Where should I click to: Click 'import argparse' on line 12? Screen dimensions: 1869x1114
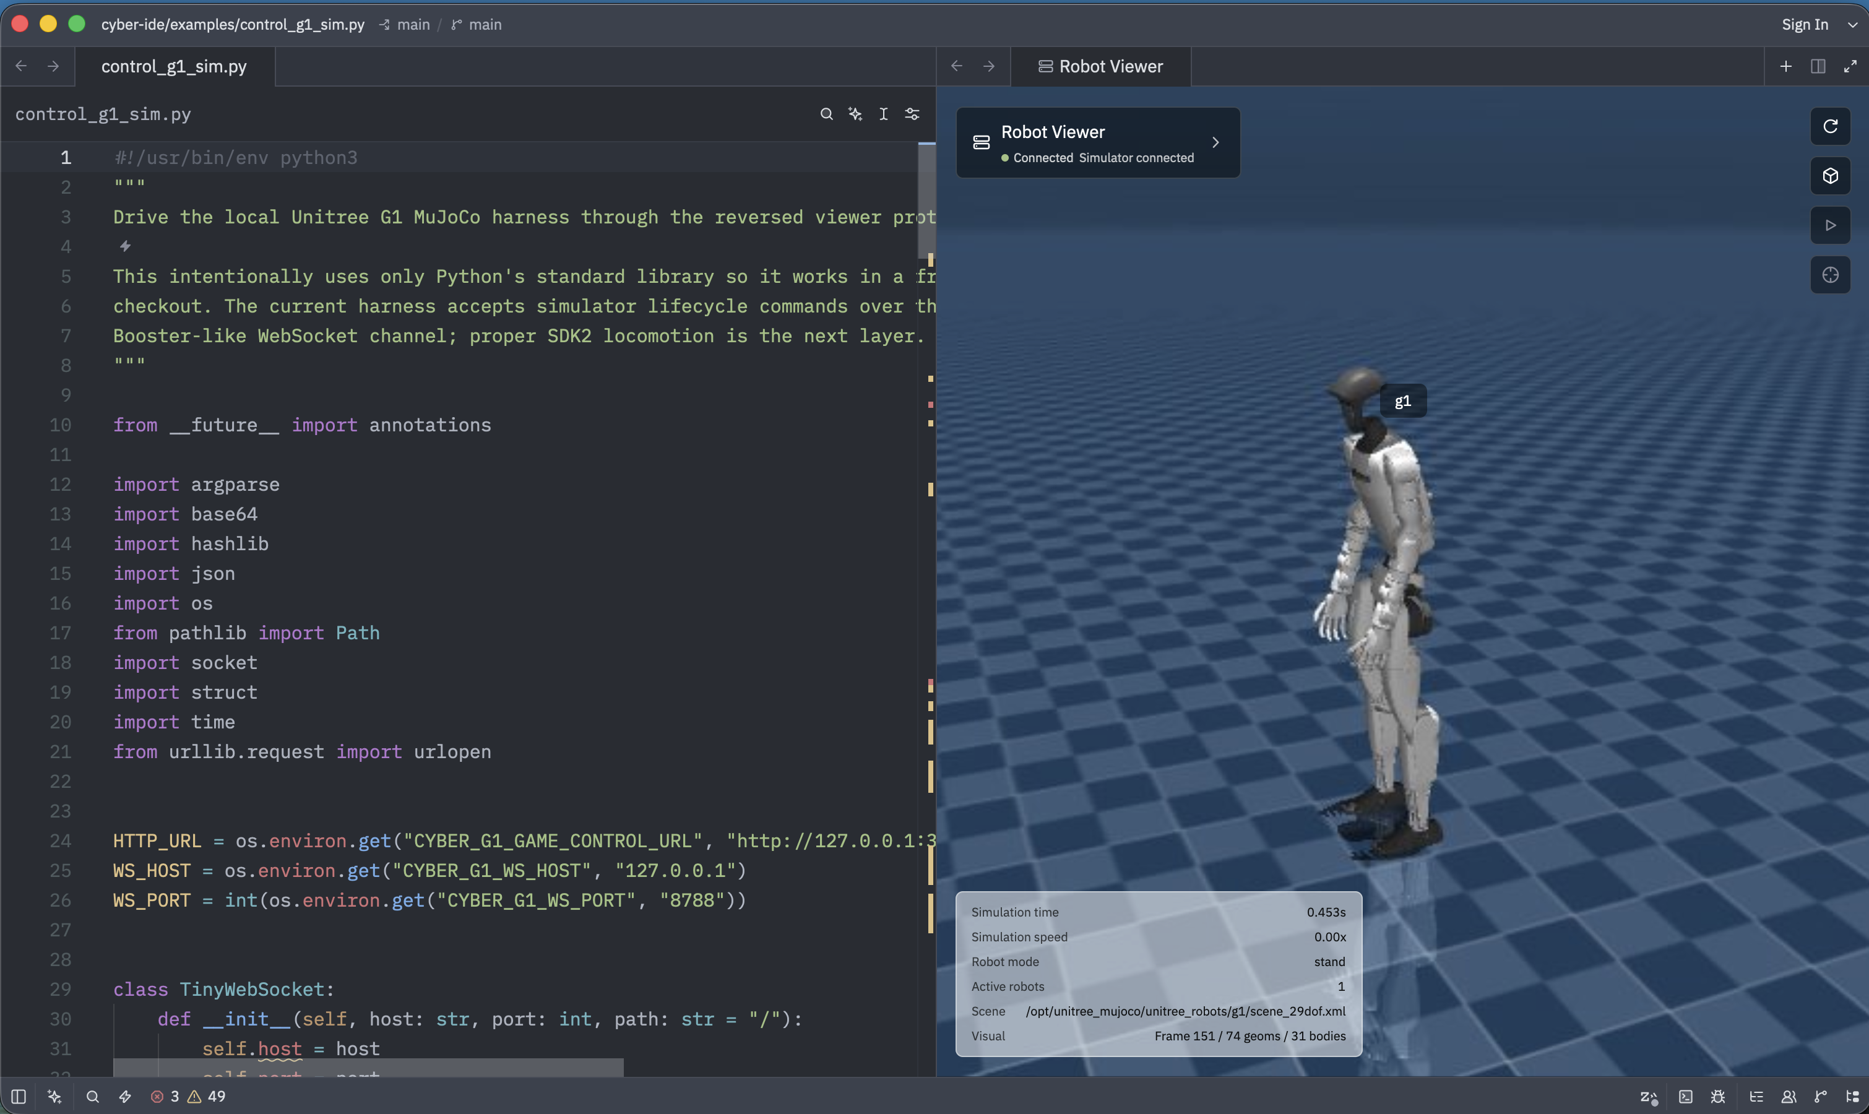coord(196,484)
